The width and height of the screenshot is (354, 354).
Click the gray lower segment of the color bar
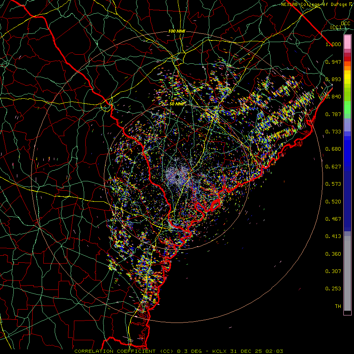click(347, 273)
